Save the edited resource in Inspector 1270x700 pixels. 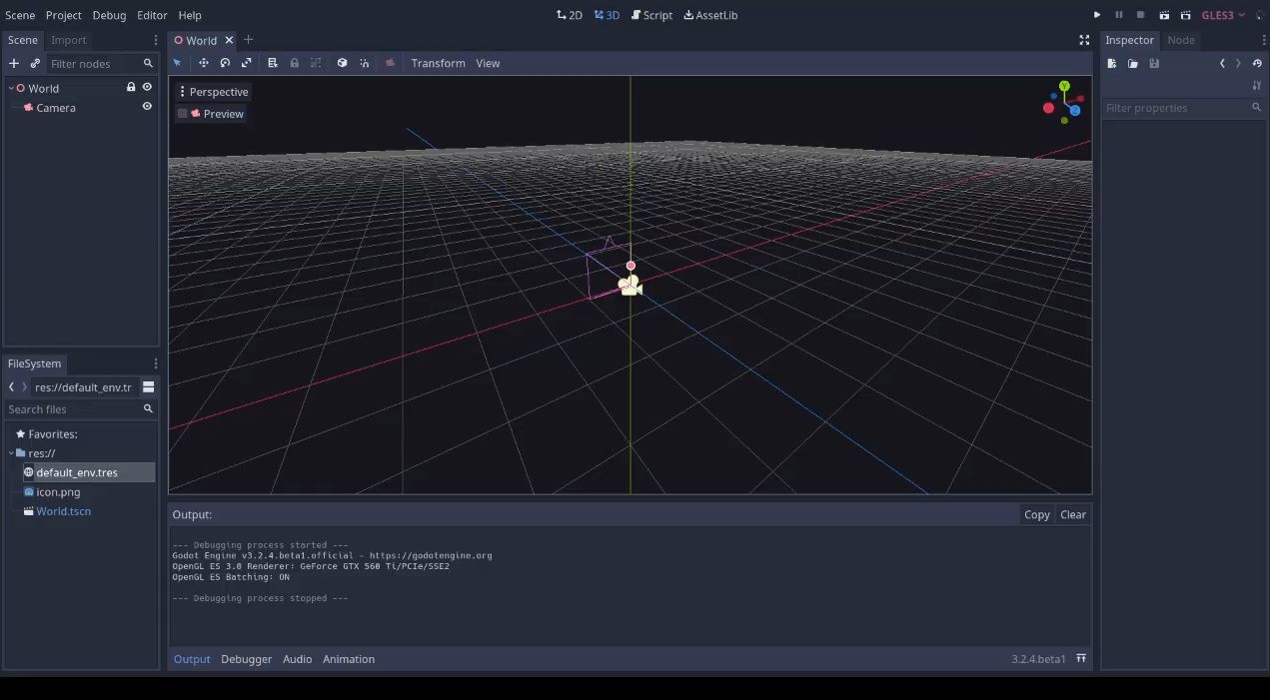[1154, 63]
